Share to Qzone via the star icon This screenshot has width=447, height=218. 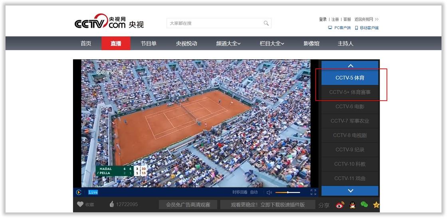(376, 204)
